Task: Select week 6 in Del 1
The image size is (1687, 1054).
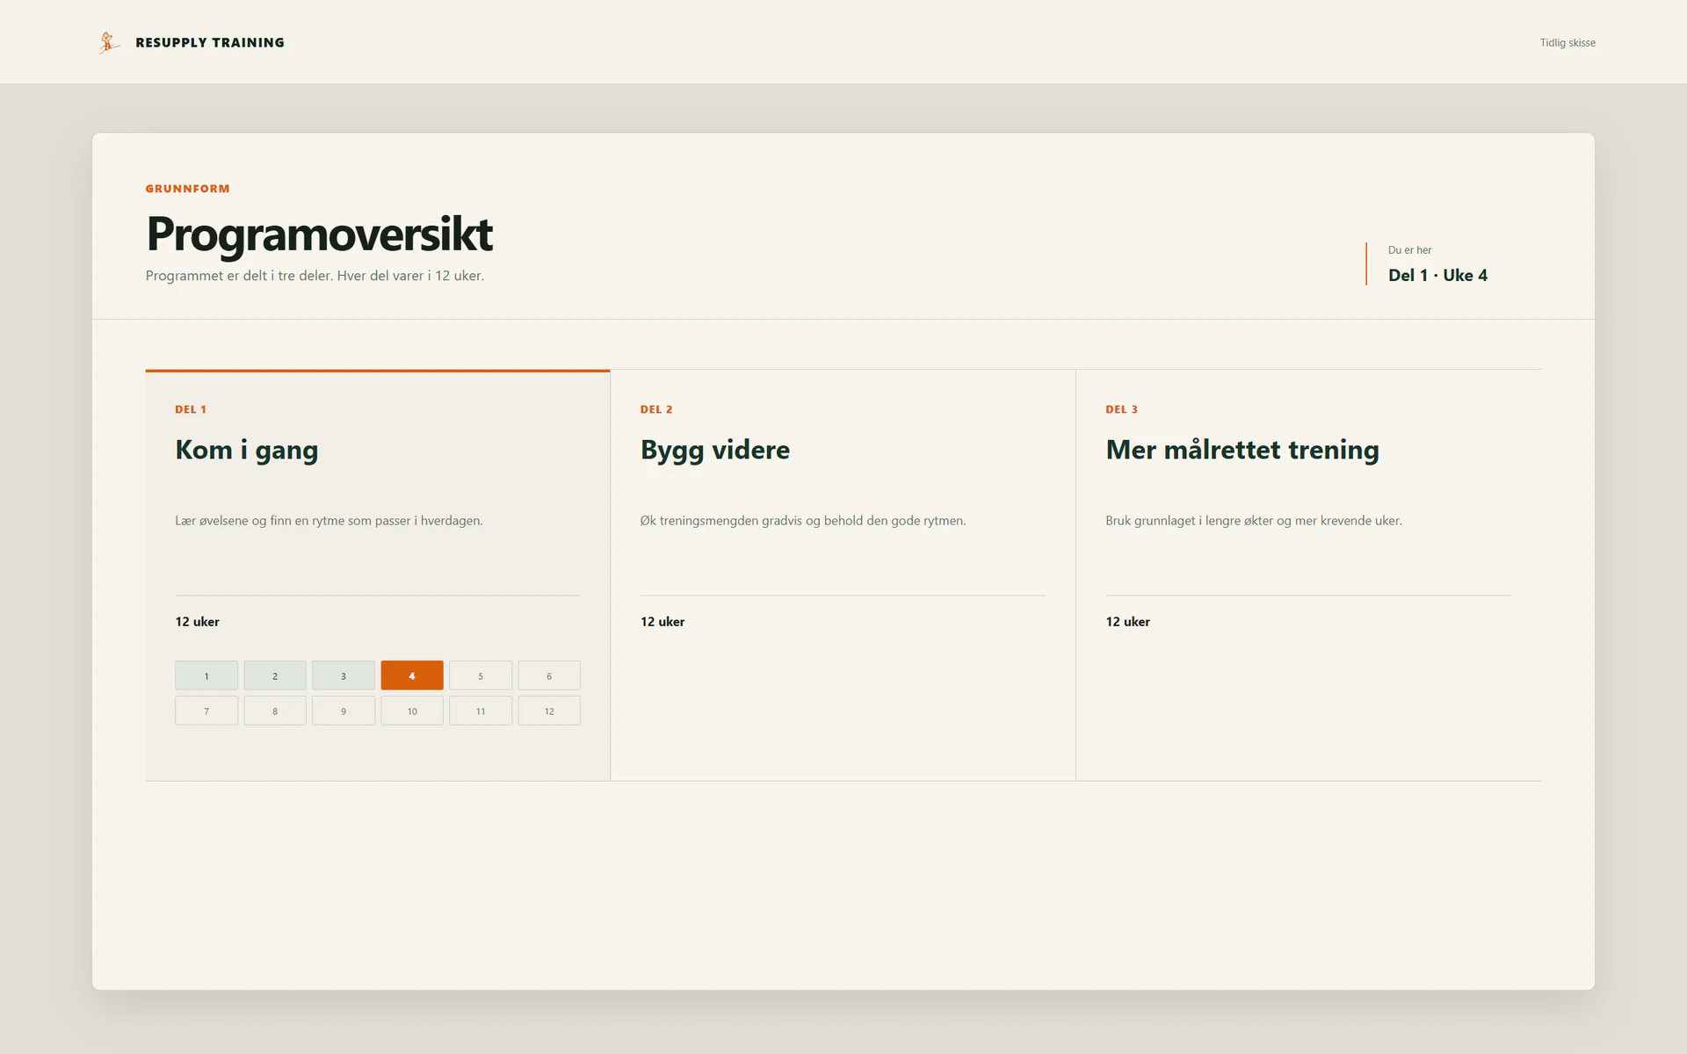Action: click(x=549, y=675)
